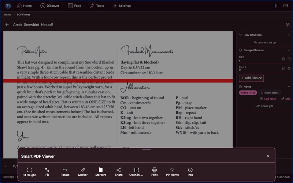Close the Smart PDF Viewer panel
The image size is (293, 183).
[x=268, y=156]
